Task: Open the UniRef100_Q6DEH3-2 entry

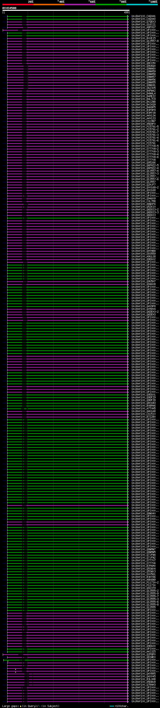Action: coord(145,312)
